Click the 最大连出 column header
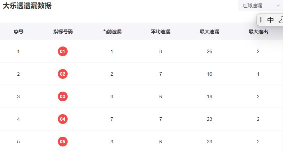Viewport: 283px width, 152px height. coord(258,32)
